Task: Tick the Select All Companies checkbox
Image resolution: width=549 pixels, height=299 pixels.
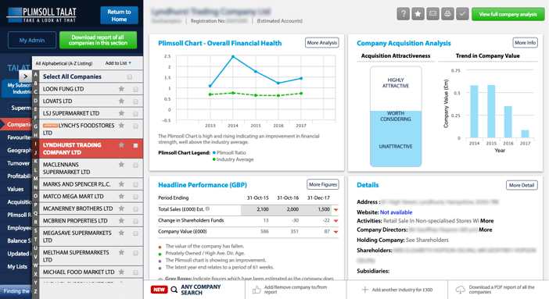Action: pyautogui.click(x=130, y=77)
